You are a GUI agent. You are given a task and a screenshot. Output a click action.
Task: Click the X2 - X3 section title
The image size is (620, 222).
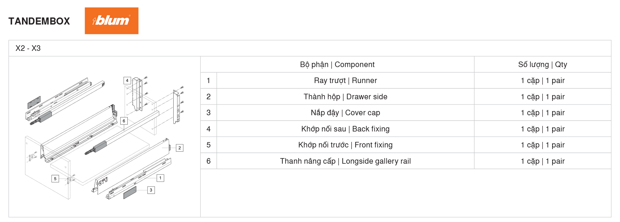(x=28, y=48)
